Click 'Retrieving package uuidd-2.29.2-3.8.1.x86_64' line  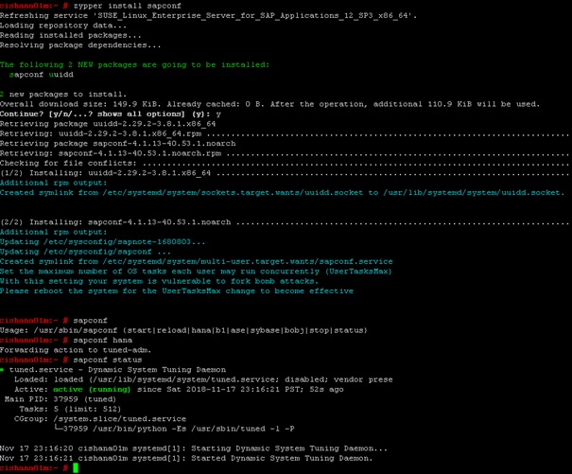[108, 124]
